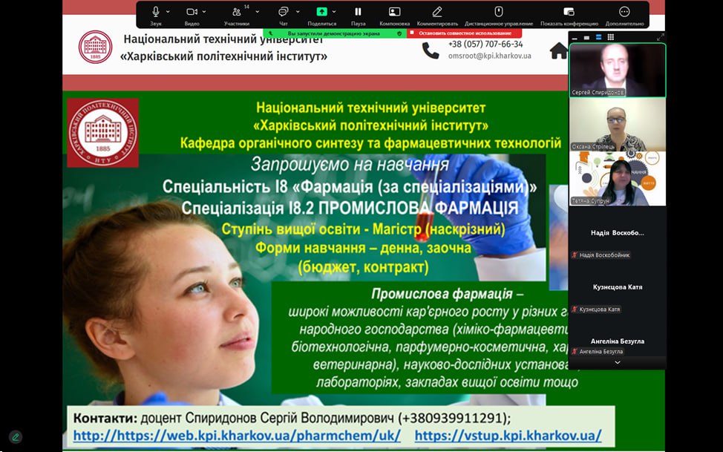
Task: Switch video panel to single-thumbnail view
Action: coord(586,38)
